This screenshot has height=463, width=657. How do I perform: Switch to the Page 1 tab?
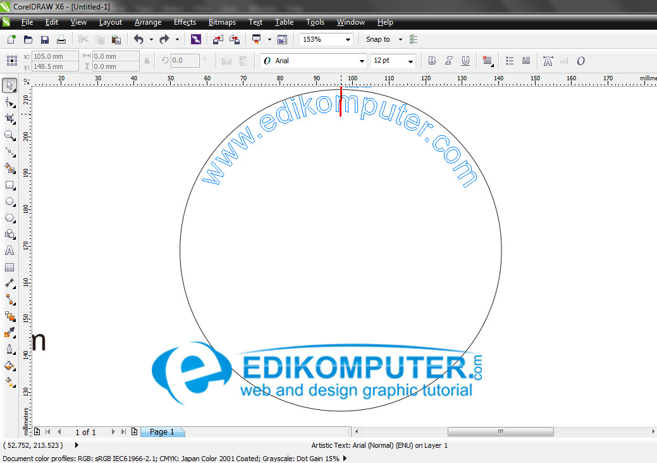click(x=163, y=431)
